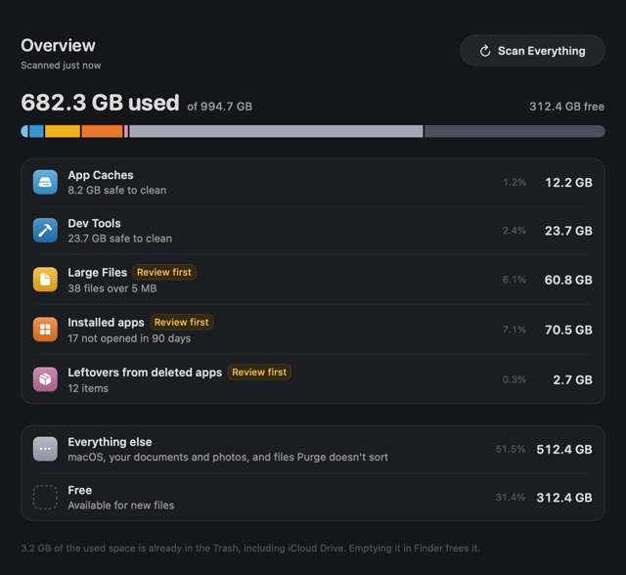Click the 12.2 GB size value
The height and width of the screenshot is (575, 626).
click(568, 183)
